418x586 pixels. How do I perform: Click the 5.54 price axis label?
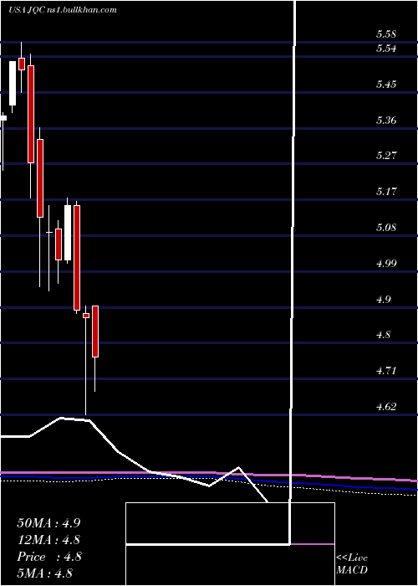click(x=386, y=49)
